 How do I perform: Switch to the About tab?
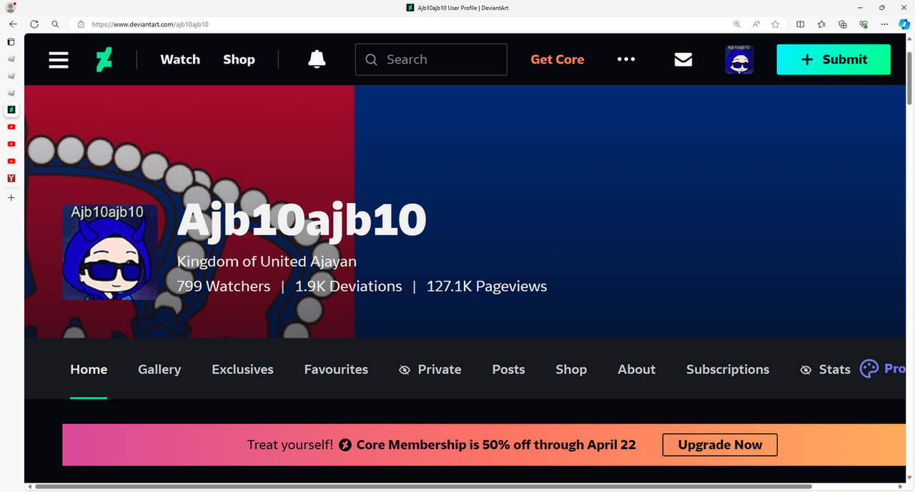click(636, 370)
